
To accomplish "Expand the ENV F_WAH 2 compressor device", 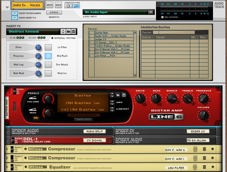I will [x=7, y=149].
